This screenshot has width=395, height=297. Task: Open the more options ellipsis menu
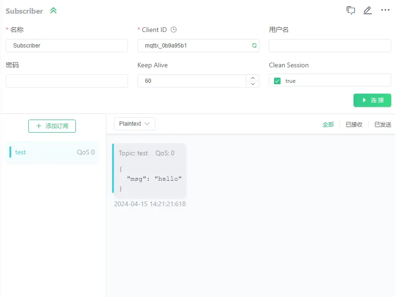(385, 10)
